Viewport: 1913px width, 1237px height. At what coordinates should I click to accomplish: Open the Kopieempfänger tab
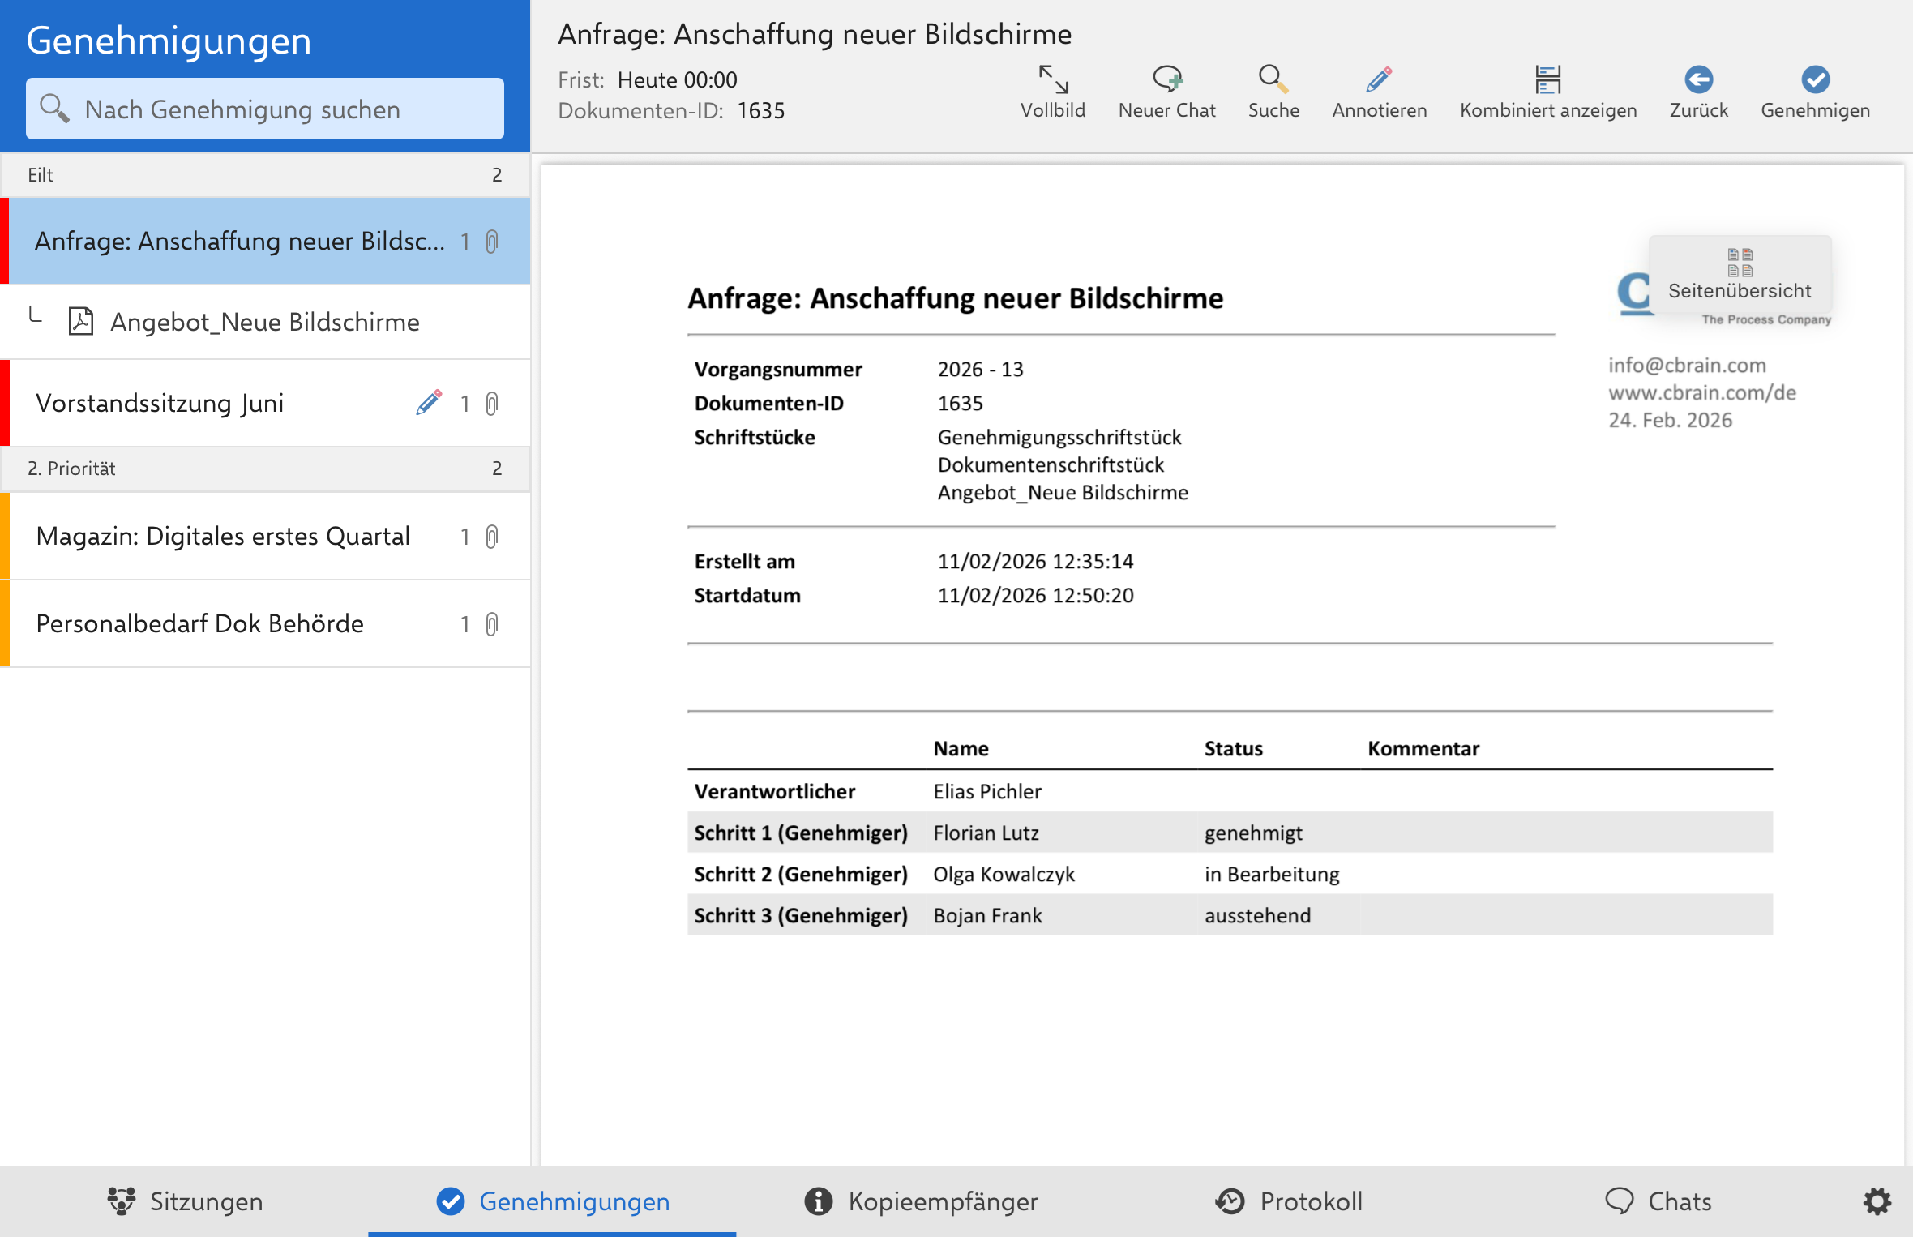920,1201
